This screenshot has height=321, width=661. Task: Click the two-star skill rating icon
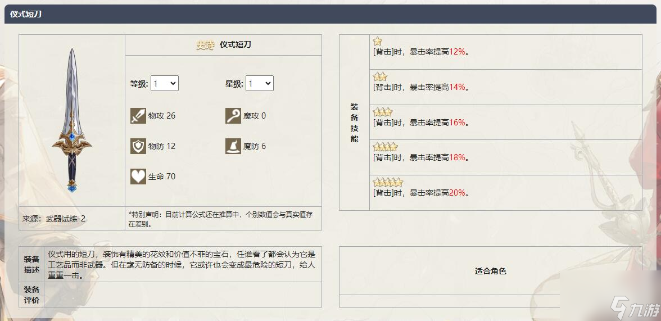[380, 77]
